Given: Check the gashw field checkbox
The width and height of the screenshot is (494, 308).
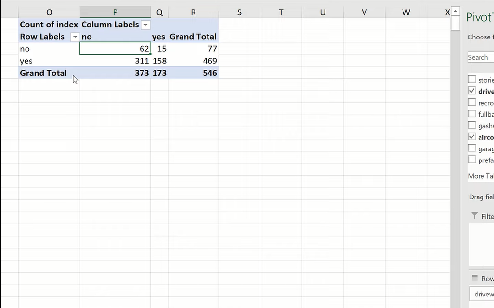Looking at the screenshot, I should [x=472, y=125].
